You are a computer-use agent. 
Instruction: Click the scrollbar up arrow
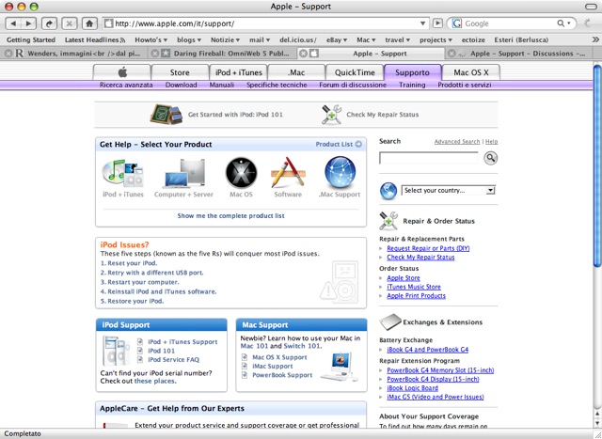coord(597,414)
